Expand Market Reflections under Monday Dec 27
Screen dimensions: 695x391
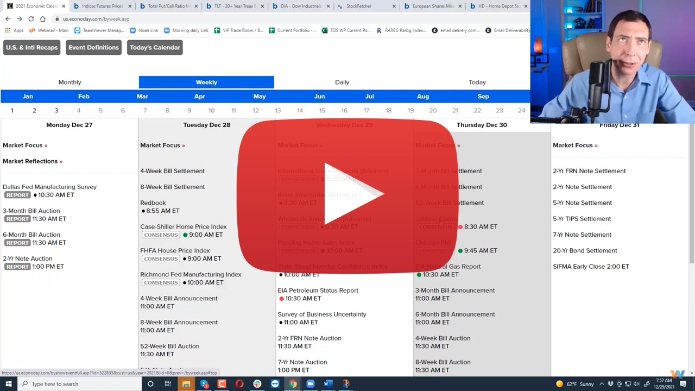click(33, 161)
